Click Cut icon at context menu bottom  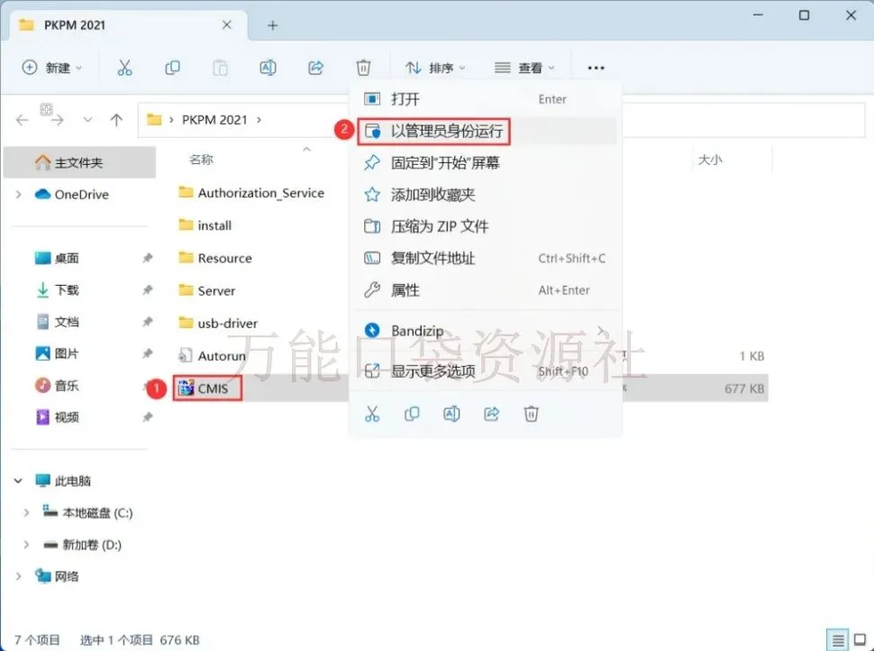point(372,414)
